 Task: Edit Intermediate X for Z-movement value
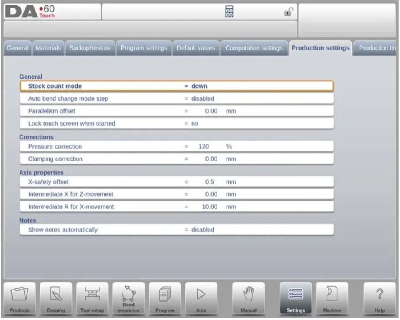177,194
